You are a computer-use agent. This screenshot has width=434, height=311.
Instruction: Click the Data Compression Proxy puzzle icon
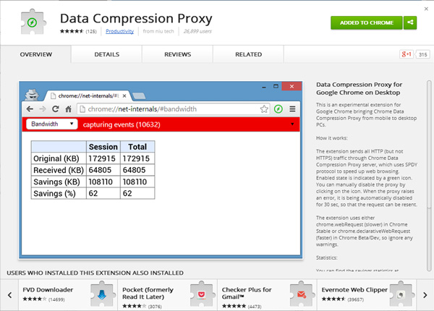coord(33,22)
